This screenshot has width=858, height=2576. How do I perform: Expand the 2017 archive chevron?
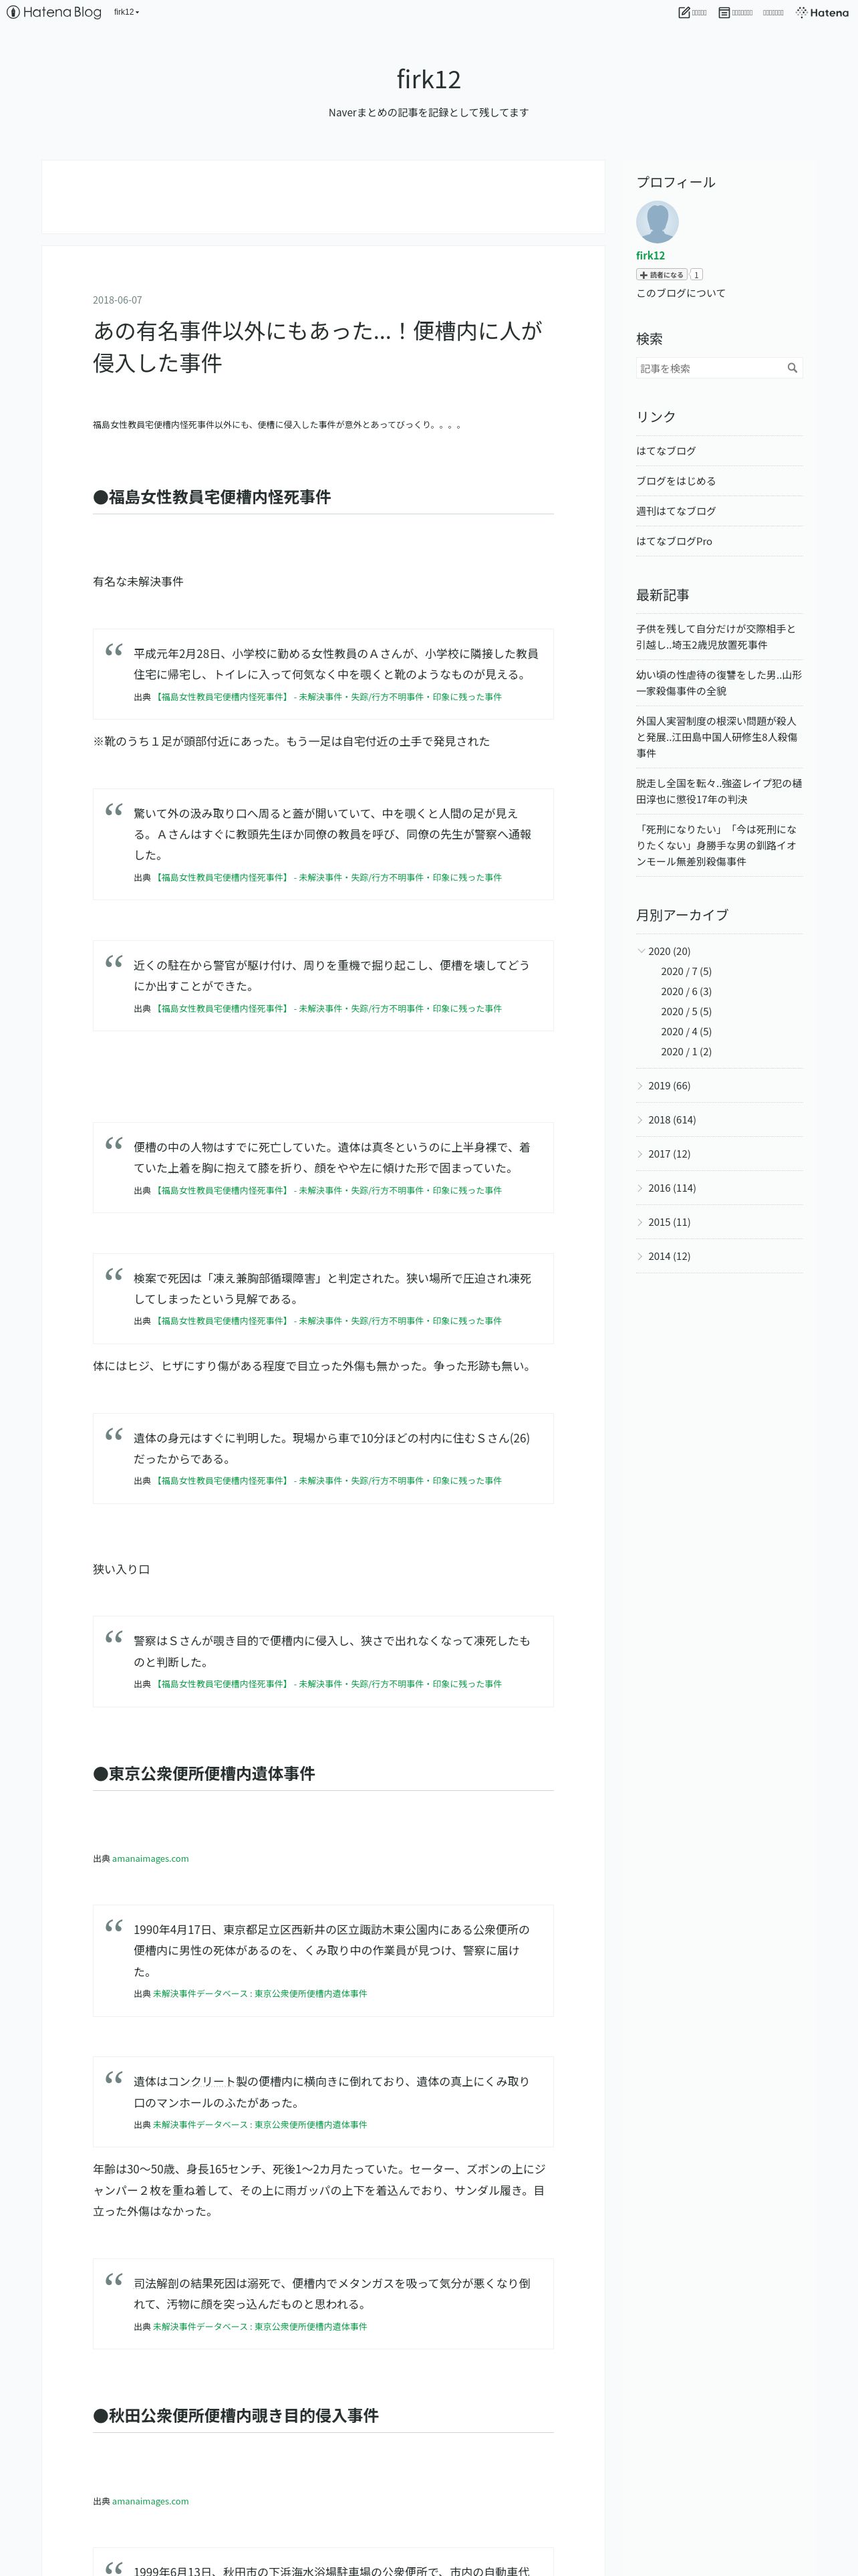(640, 1153)
